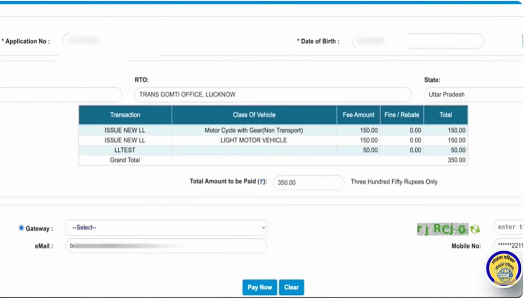Click the Class Of Vehicle column header
This screenshot has width=525, height=301.
click(254, 115)
